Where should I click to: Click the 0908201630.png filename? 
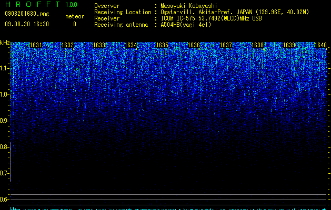pyautogui.click(x=27, y=14)
